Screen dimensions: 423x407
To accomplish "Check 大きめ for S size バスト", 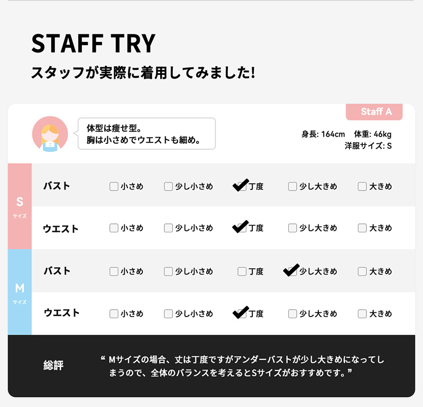I will tap(362, 186).
